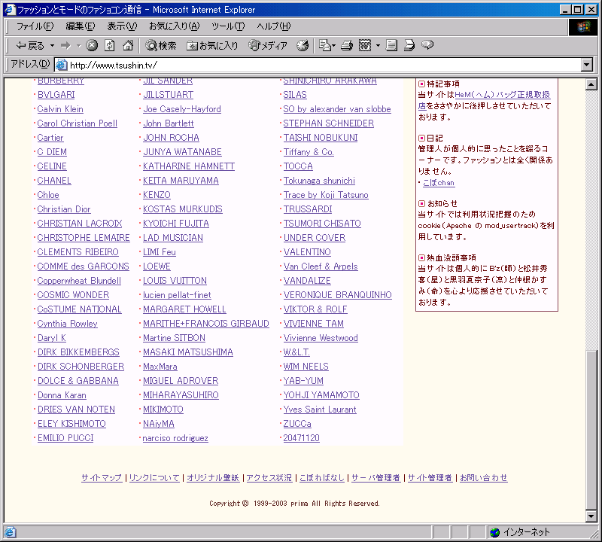Screen dimensions: 602x542
Task: Click the scrollbar down arrow
Action: pos(591,516)
